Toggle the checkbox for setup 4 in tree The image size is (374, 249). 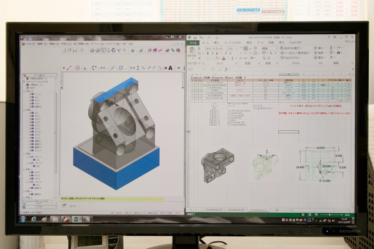(26, 169)
